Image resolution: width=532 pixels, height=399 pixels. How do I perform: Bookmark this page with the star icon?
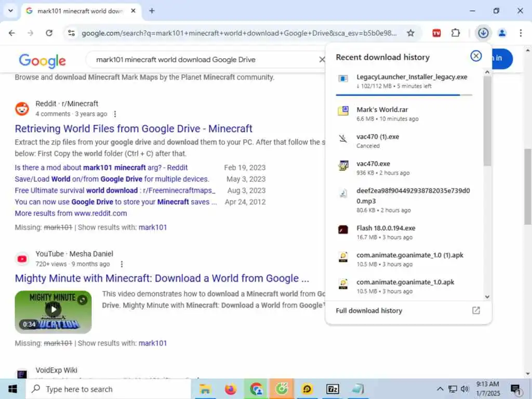point(410,33)
